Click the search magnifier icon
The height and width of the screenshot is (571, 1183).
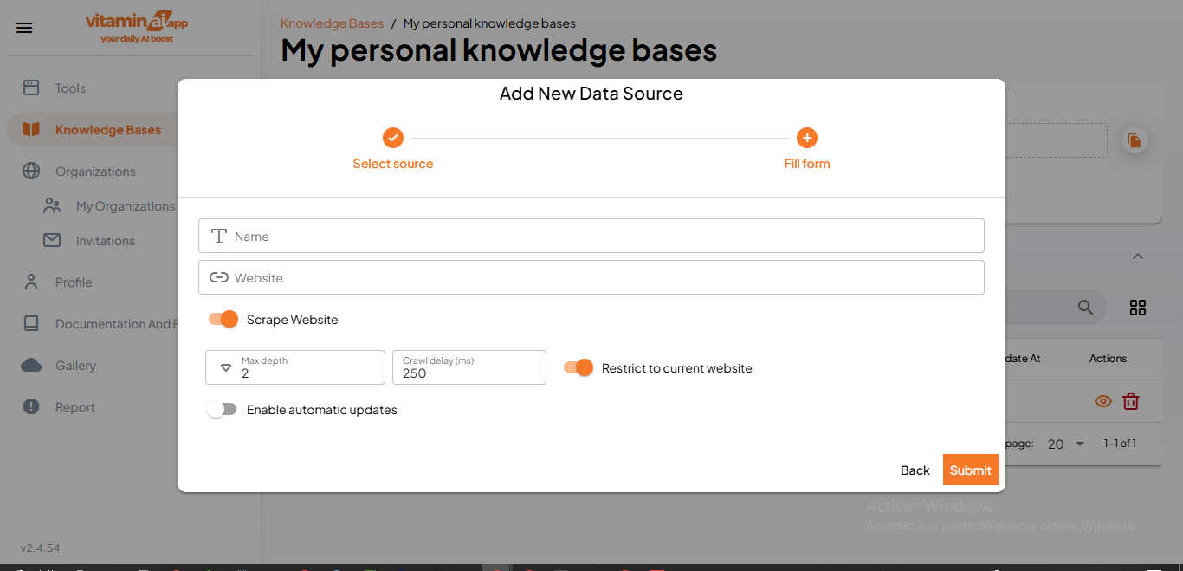pos(1085,308)
